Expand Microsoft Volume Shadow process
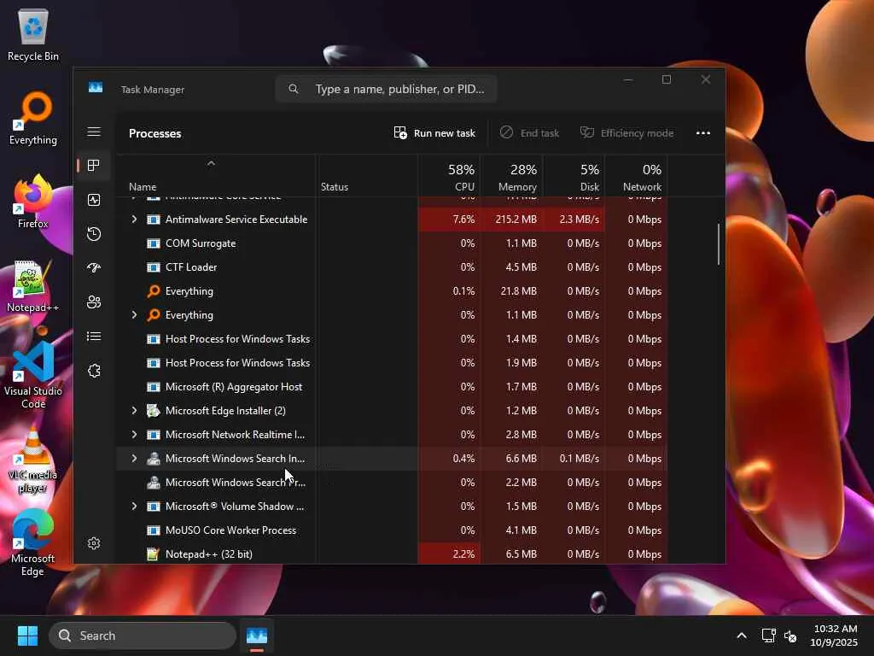This screenshot has height=656, width=874. pyautogui.click(x=134, y=506)
